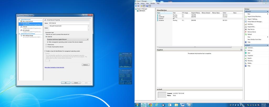Image resolution: width=269 pixels, height=107 pixels.
Task: Uncheck allow management OS to share adapter
Action: coord(48,42)
